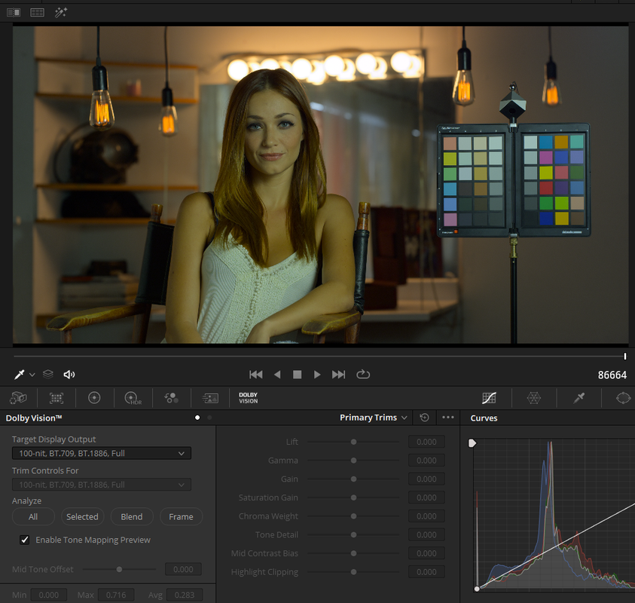The image size is (635, 603).
Task: Jump to the last frame
Action: point(338,375)
